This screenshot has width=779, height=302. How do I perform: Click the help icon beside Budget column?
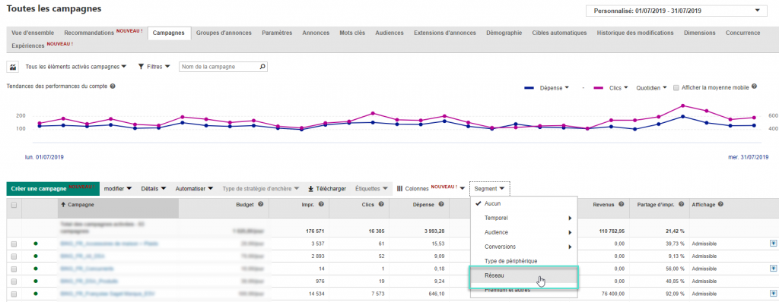point(260,204)
